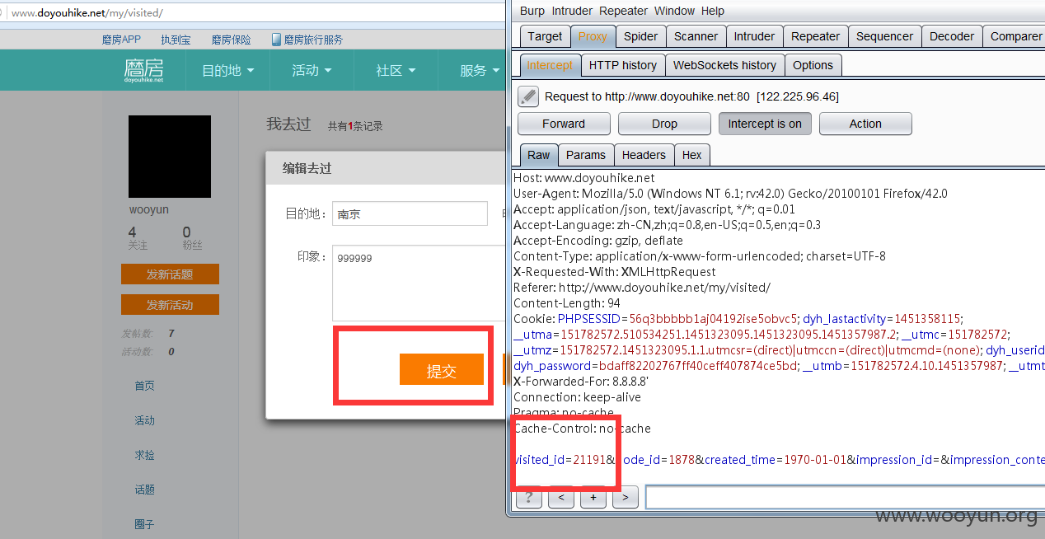Image resolution: width=1045 pixels, height=539 pixels.
Task: Click the visited_id parameter in request body
Action: point(561,460)
